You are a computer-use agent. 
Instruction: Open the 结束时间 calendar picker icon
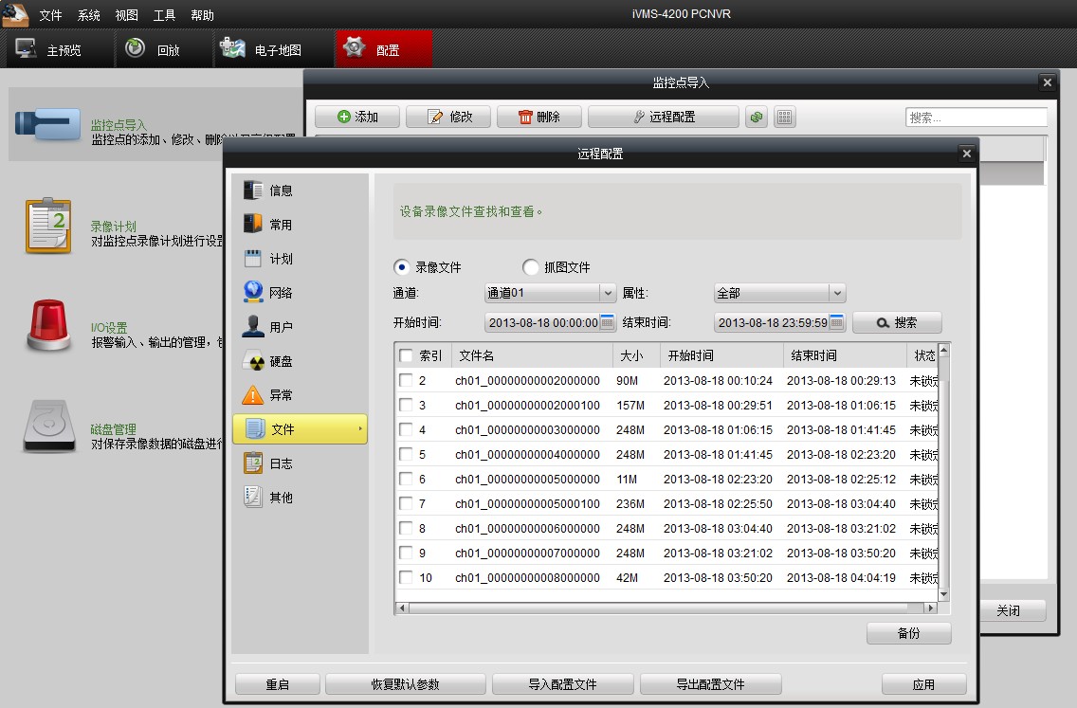coord(836,322)
